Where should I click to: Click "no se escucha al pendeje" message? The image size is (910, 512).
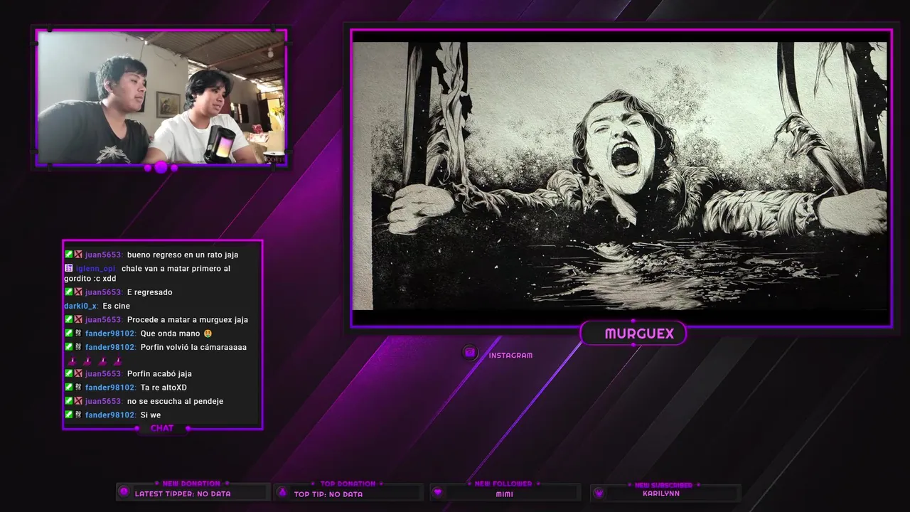point(175,401)
